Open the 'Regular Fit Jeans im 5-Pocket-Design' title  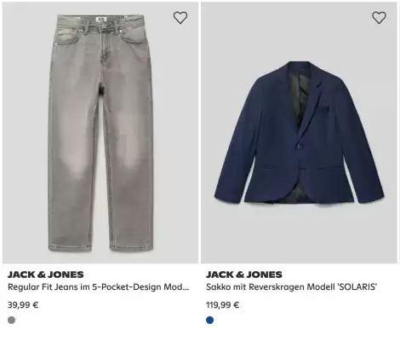(x=99, y=287)
